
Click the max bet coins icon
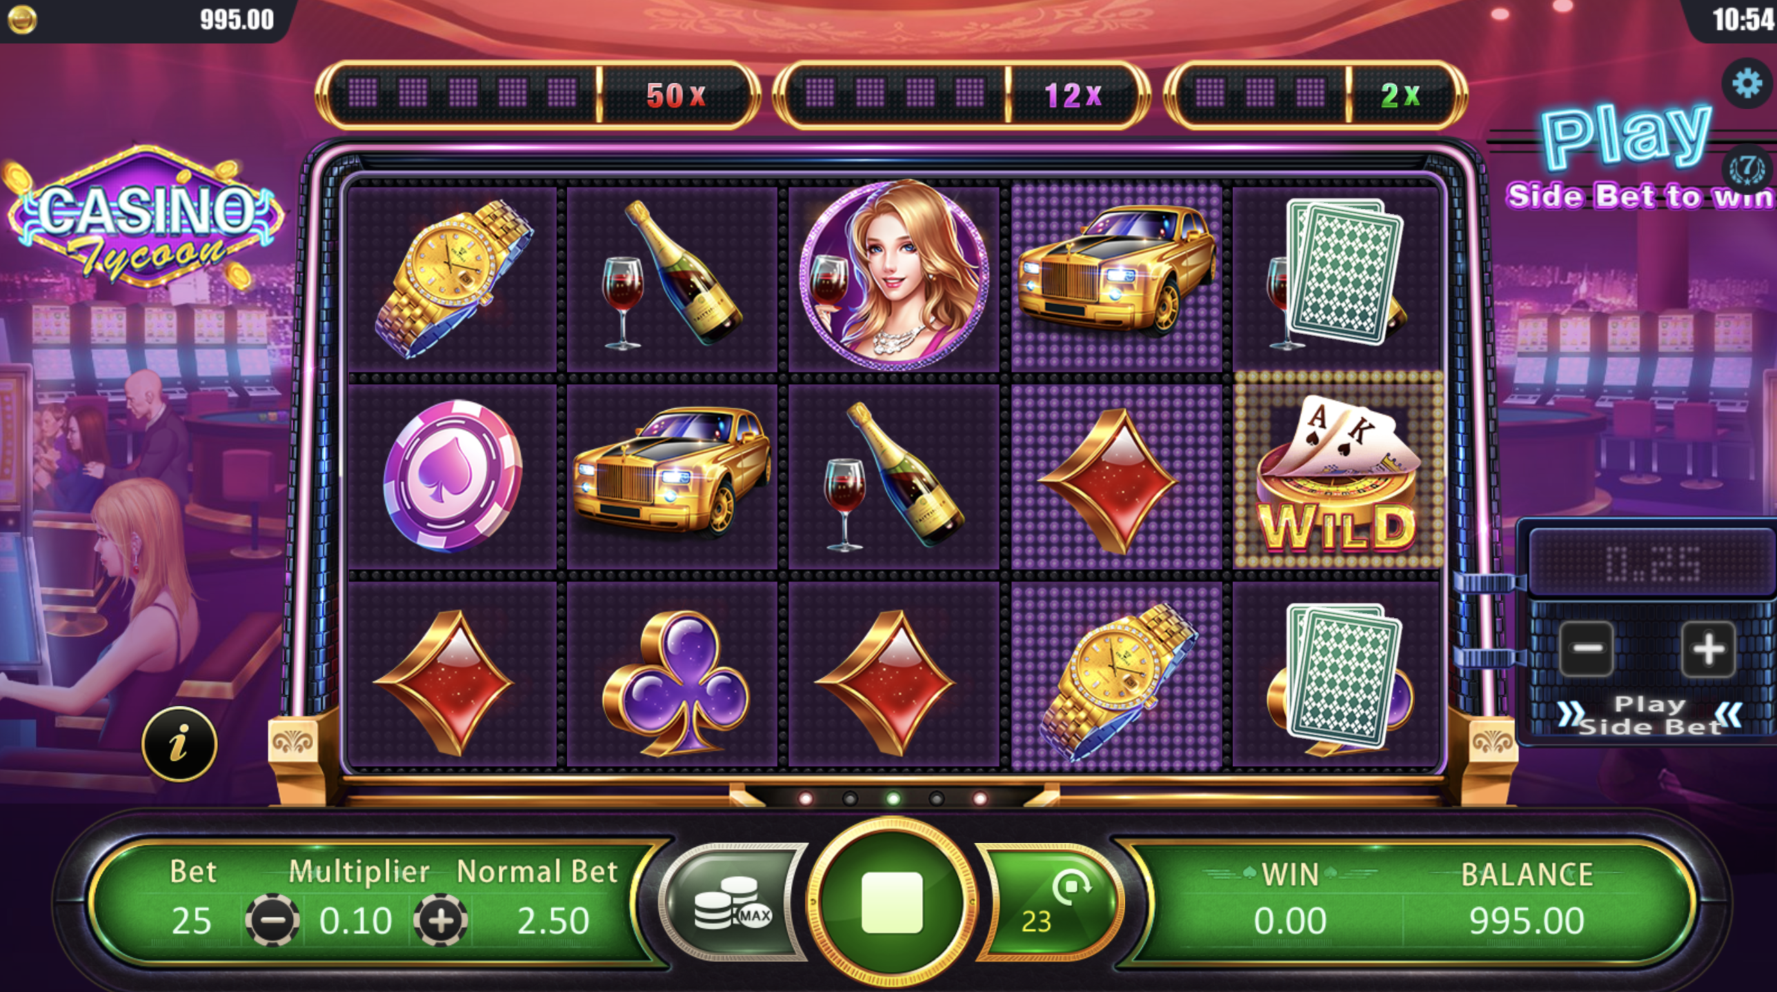coord(733,902)
